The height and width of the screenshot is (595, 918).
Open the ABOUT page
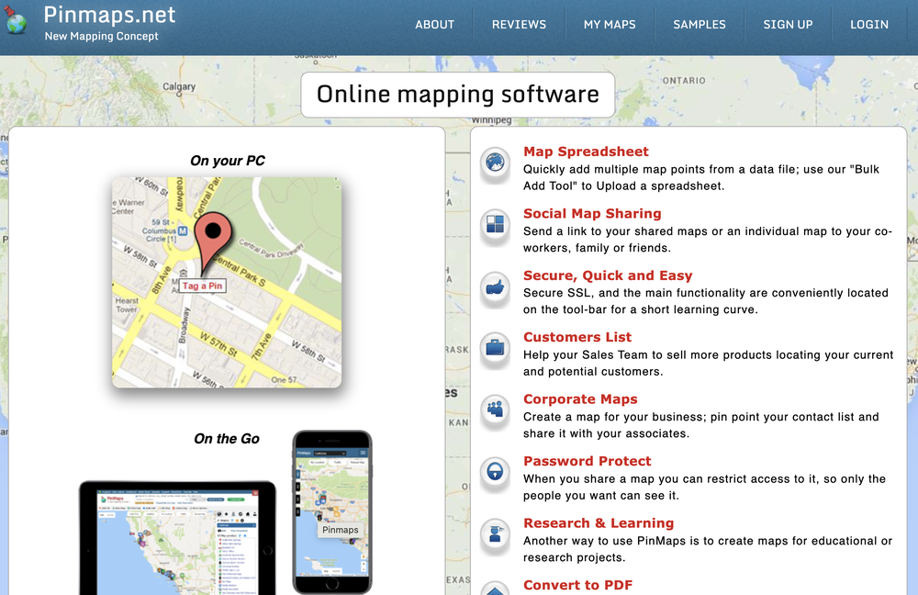[435, 25]
